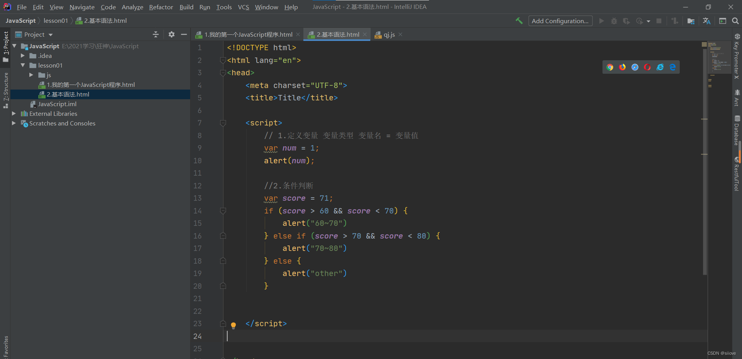
Task: Collapse the script block fold arrow
Action: [x=223, y=123]
